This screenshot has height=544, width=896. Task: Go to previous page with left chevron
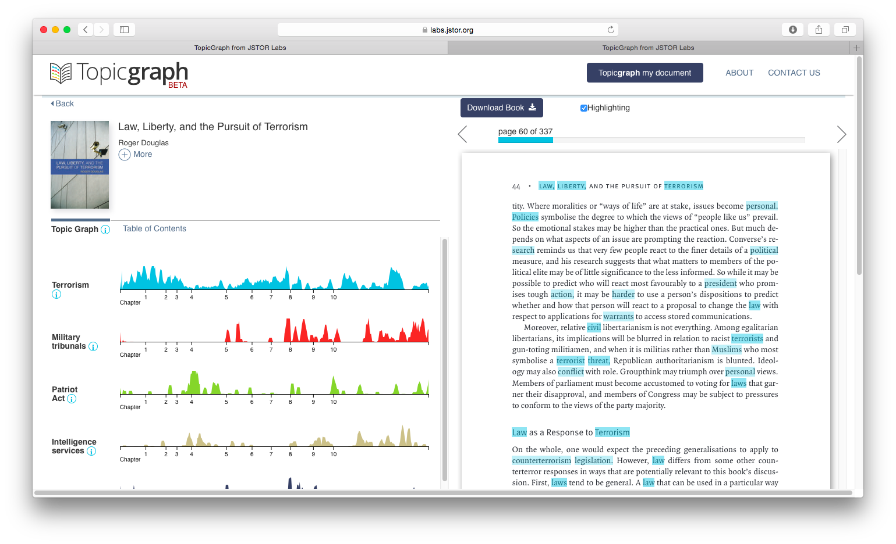pos(462,134)
